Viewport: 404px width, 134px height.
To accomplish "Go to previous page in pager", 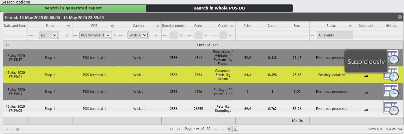I will click(x=178, y=129).
